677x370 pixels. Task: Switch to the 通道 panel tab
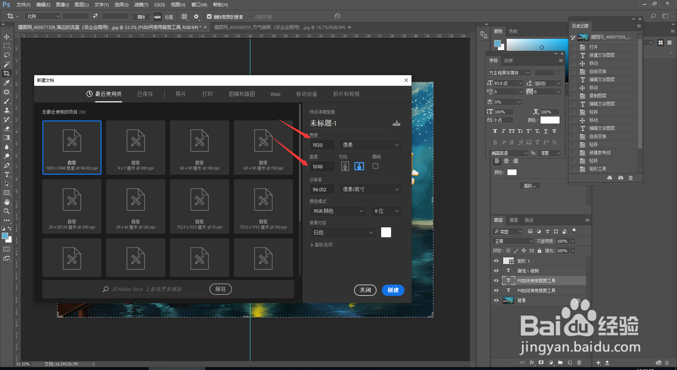513,220
